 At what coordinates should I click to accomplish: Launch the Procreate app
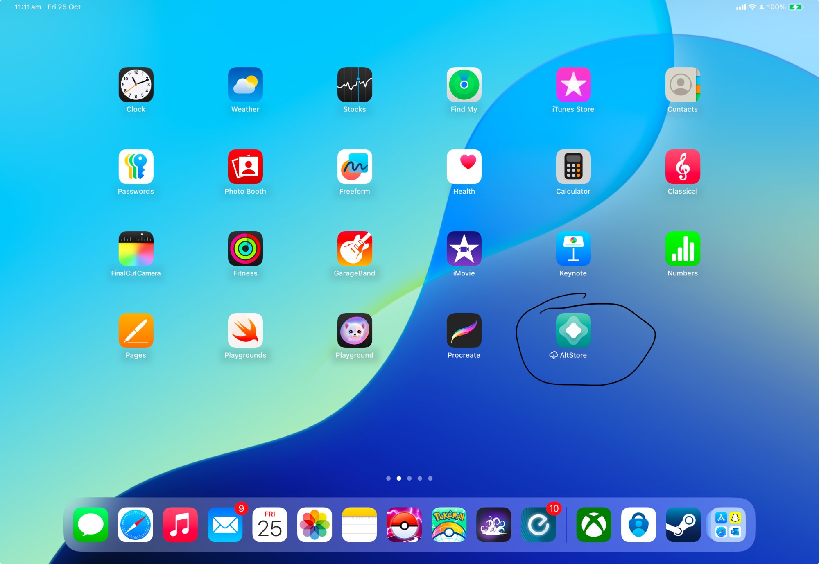click(464, 330)
